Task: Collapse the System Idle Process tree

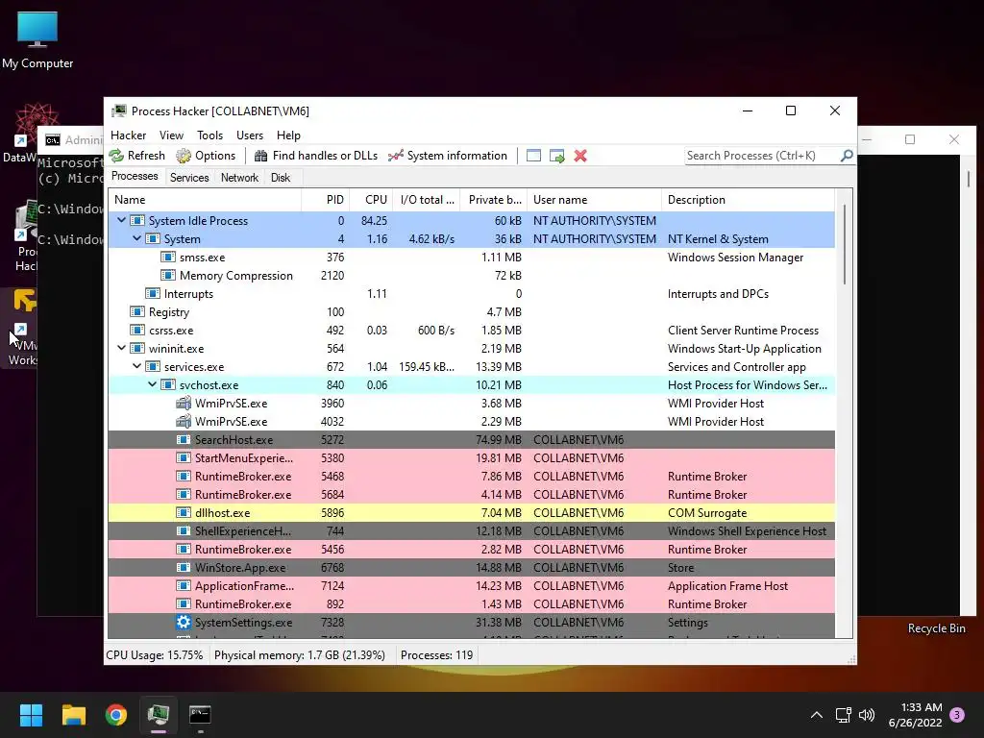Action: click(121, 220)
